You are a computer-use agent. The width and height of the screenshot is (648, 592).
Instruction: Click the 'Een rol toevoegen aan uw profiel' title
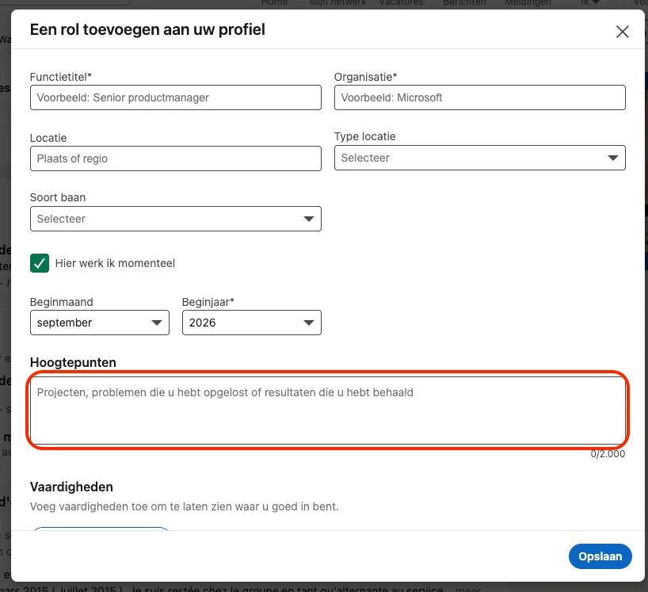coord(147,30)
